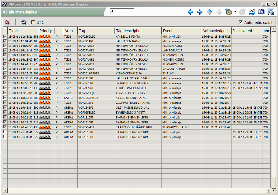Click the monitor transfer icon near UTC
Viewport: 278px width, 195px height.
pos(23,22)
